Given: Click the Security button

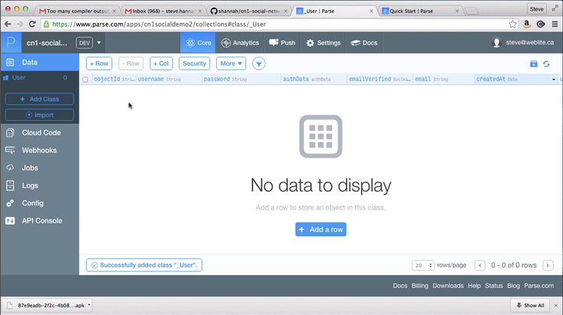Looking at the screenshot, I should click(x=194, y=63).
